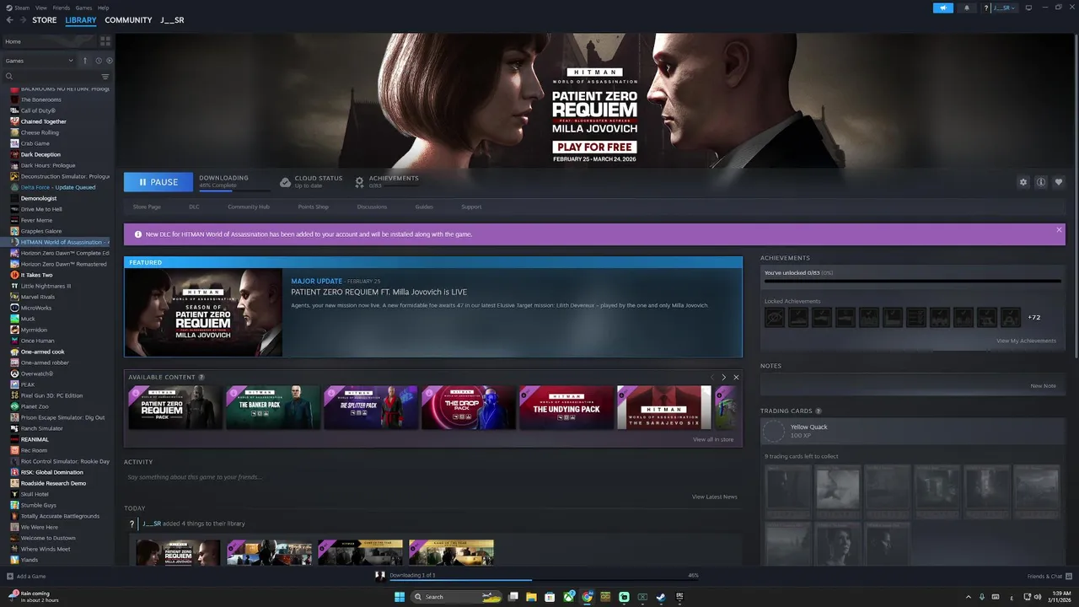Open the Steam menu

[22, 8]
